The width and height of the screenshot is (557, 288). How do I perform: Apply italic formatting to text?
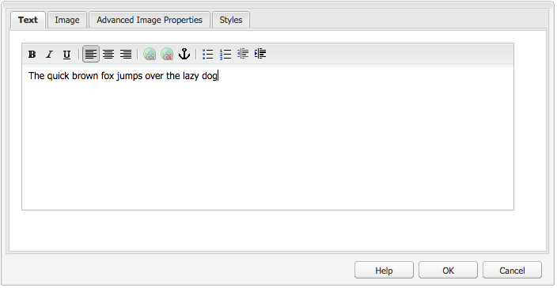pyautogui.click(x=49, y=55)
